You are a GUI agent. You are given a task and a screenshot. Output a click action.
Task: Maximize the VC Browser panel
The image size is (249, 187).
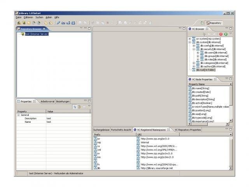pyautogui.click(x=231, y=28)
